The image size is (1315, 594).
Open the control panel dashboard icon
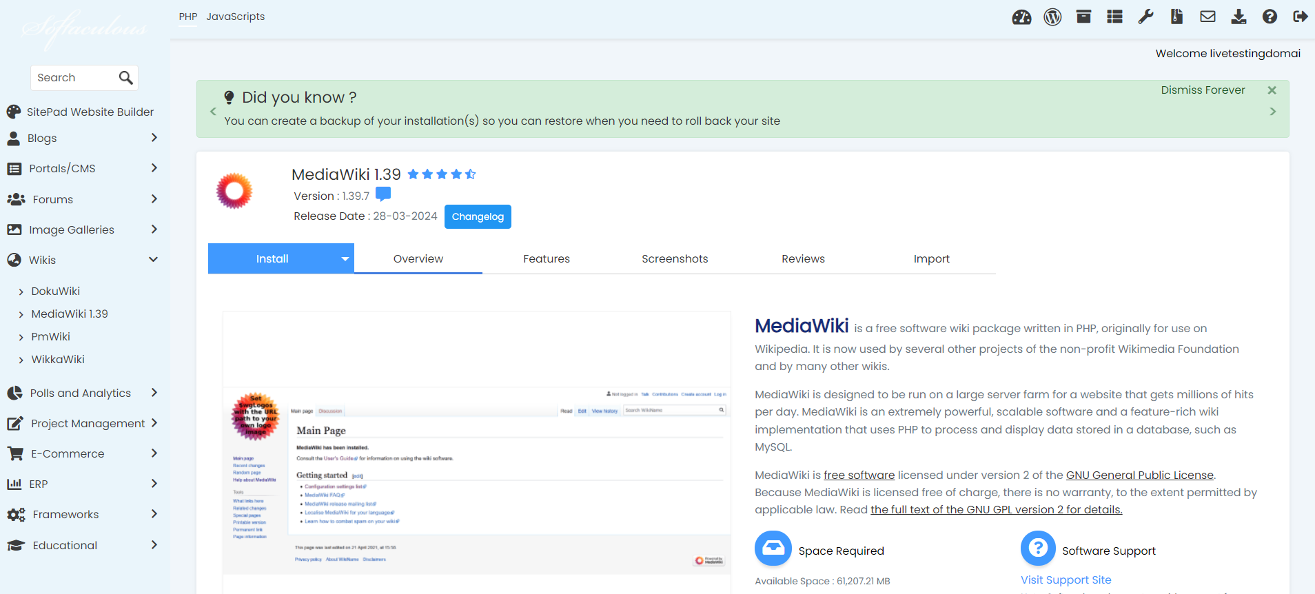click(1021, 17)
